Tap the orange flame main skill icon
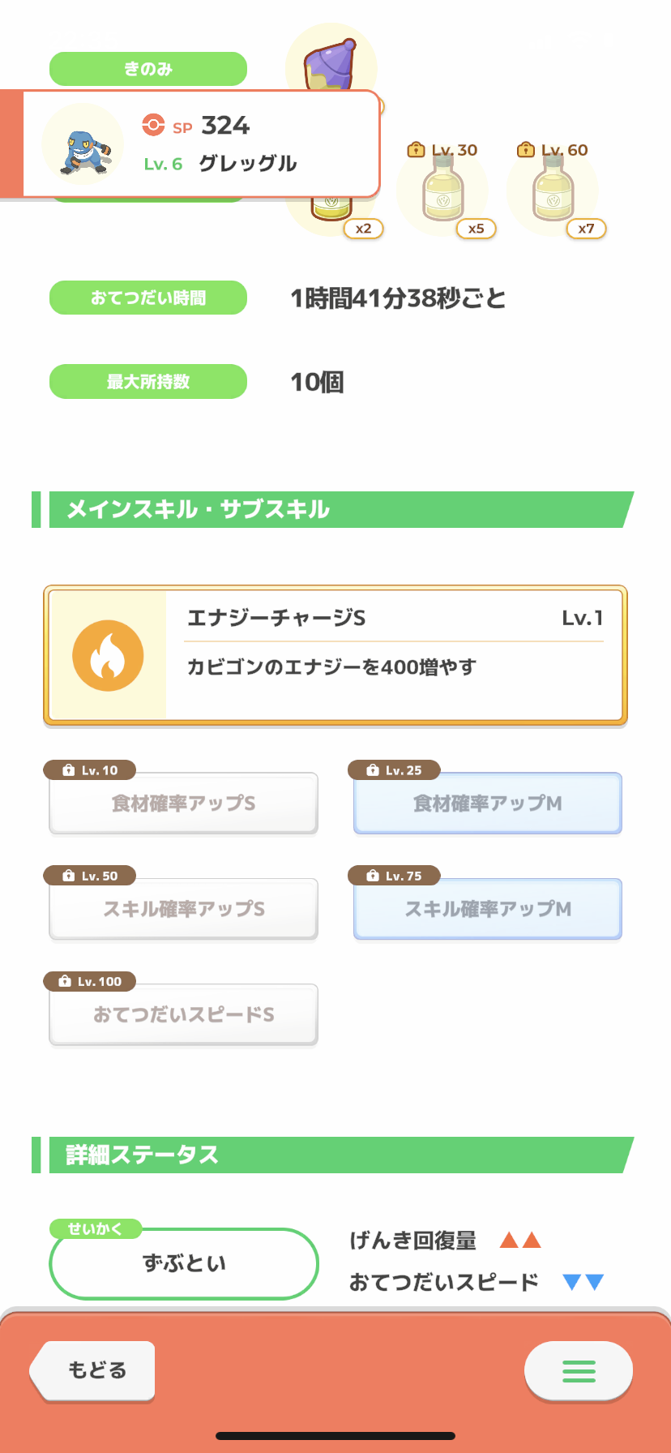The height and width of the screenshot is (1453, 671). [x=108, y=655]
